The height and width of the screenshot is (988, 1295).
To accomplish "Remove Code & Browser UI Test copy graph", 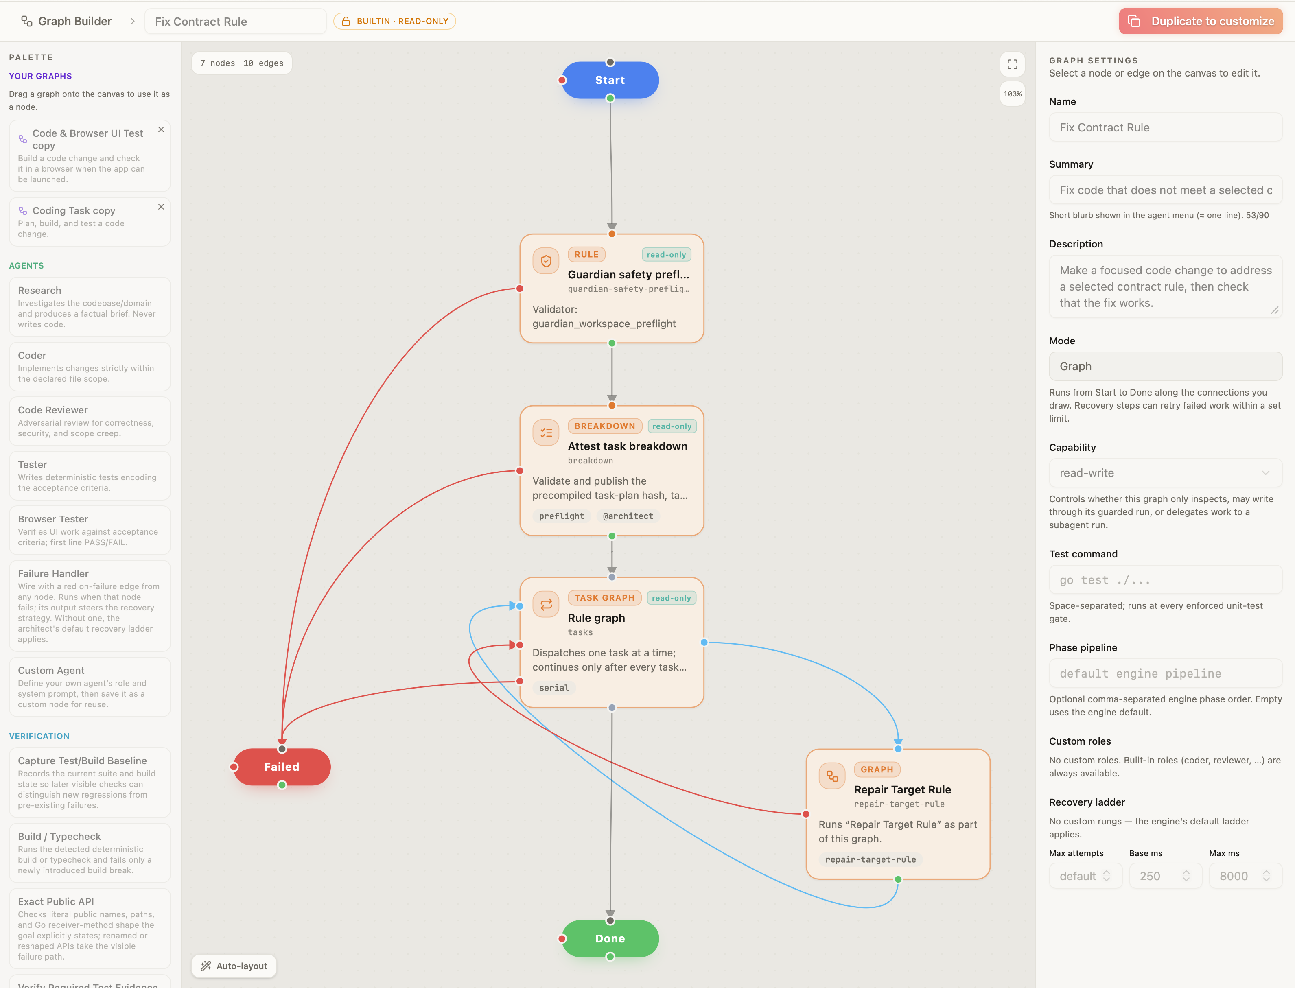I will pos(161,129).
